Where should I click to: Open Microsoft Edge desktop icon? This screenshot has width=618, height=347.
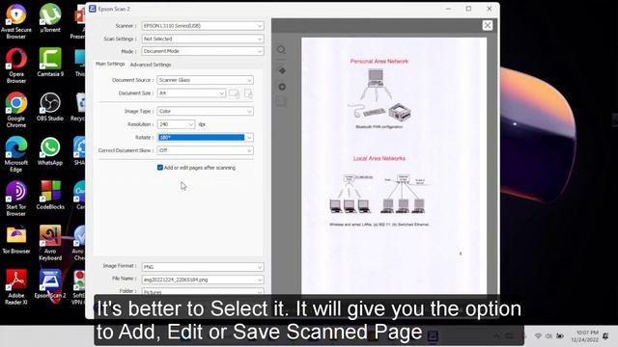pos(16,154)
